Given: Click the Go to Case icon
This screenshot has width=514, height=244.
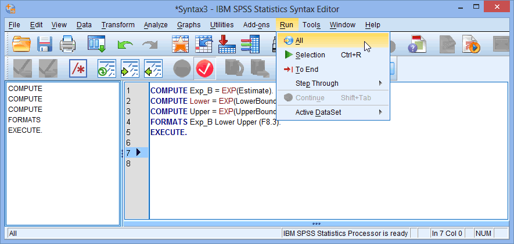Looking at the screenshot, I should 204,44.
